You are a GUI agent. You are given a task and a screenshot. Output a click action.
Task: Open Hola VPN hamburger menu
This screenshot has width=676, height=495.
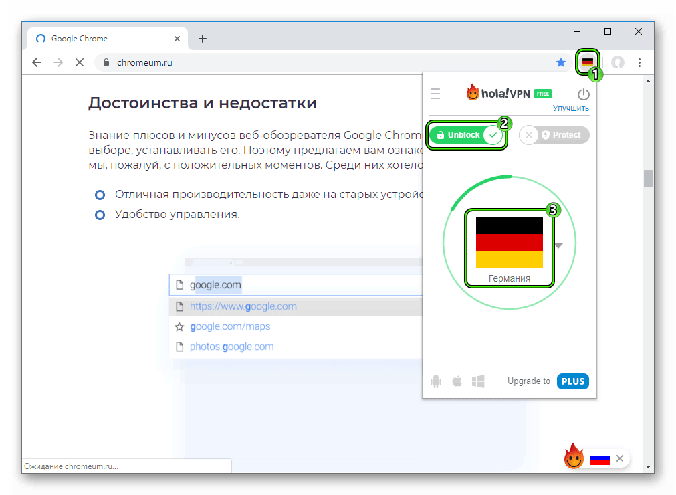(435, 94)
